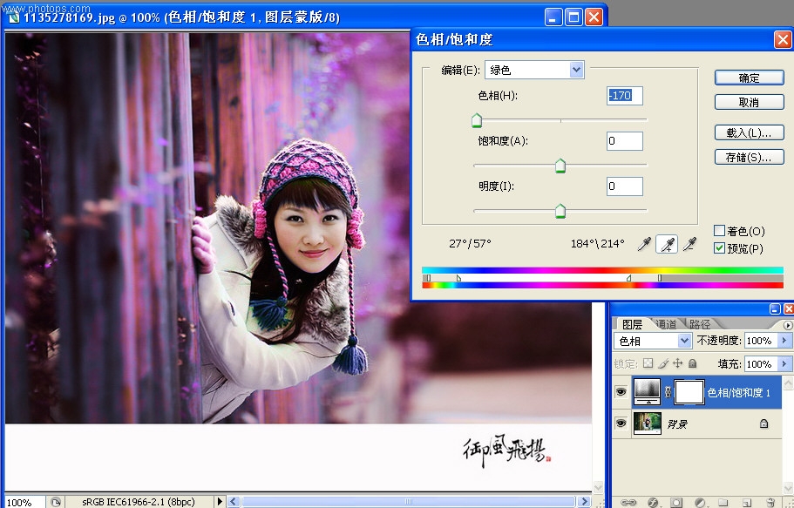Image resolution: width=794 pixels, height=508 pixels.
Task: Open the layer style (fx) menu icon
Action: pyautogui.click(x=653, y=503)
